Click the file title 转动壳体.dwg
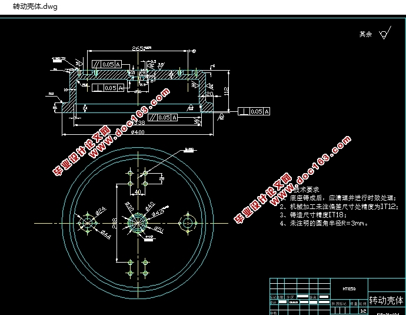Screen dimensions: 406x315 (35, 6)
